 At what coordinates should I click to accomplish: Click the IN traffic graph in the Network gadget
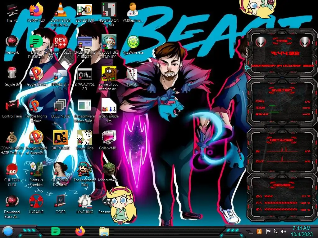(x=283, y=150)
